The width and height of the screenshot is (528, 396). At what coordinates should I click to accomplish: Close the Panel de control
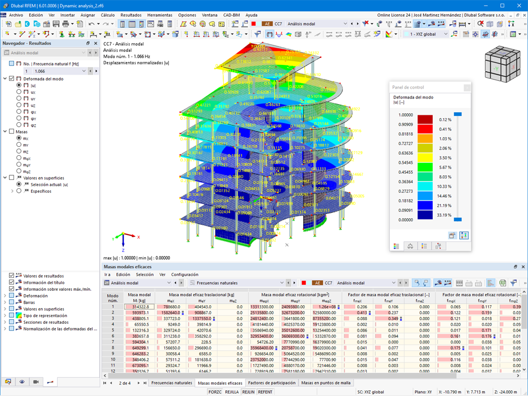coord(467,88)
